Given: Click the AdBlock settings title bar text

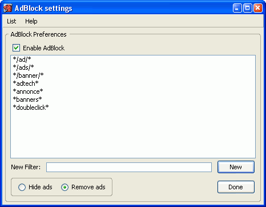Looking at the screenshot, I should click(x=43, y=8).
